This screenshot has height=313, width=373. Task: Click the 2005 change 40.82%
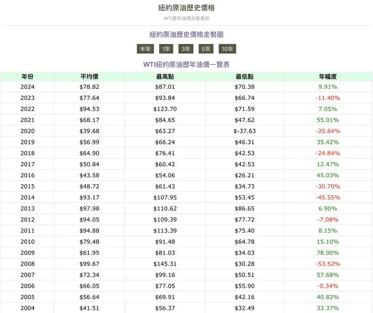tap(328, 297)
